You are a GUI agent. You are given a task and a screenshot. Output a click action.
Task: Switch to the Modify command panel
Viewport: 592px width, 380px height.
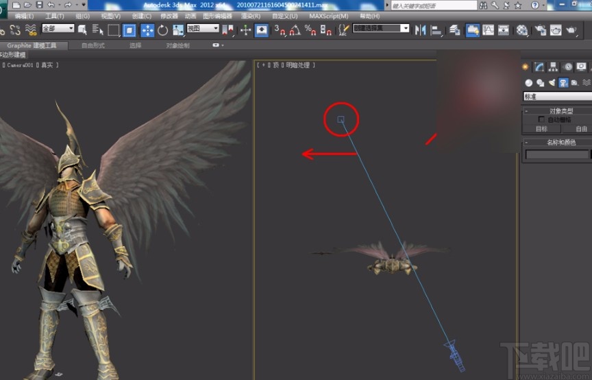click(x=539, y=67)
